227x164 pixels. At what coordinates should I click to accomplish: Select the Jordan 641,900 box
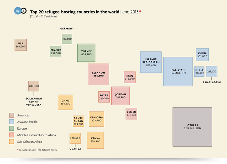tap(121, 96)
